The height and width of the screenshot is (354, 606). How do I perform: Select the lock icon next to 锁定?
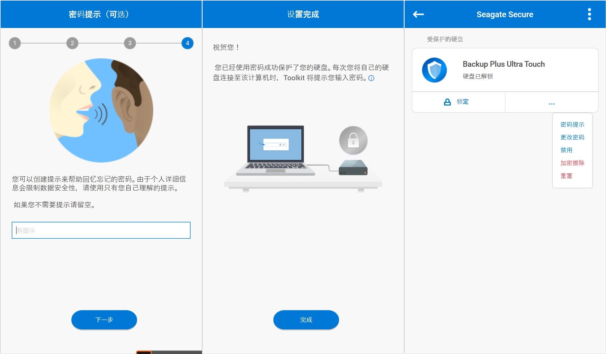click(x=447, y=101)
